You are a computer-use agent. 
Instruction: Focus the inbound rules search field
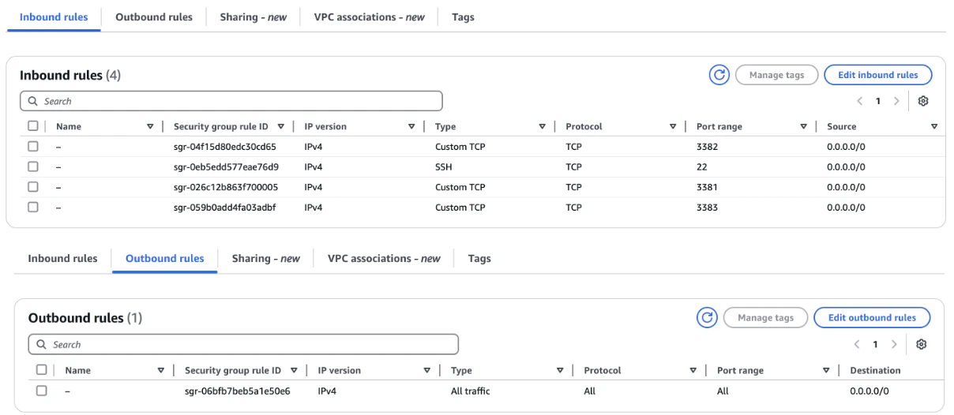point(237,101)
